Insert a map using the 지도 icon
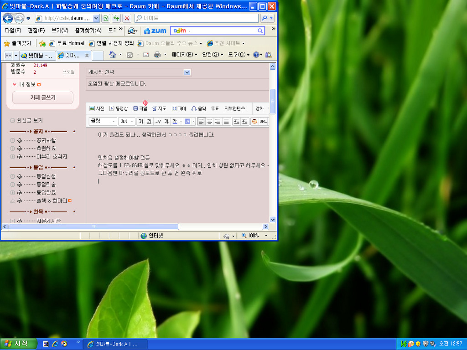Screen dimensions: 467x350 [x=159, y=108]
